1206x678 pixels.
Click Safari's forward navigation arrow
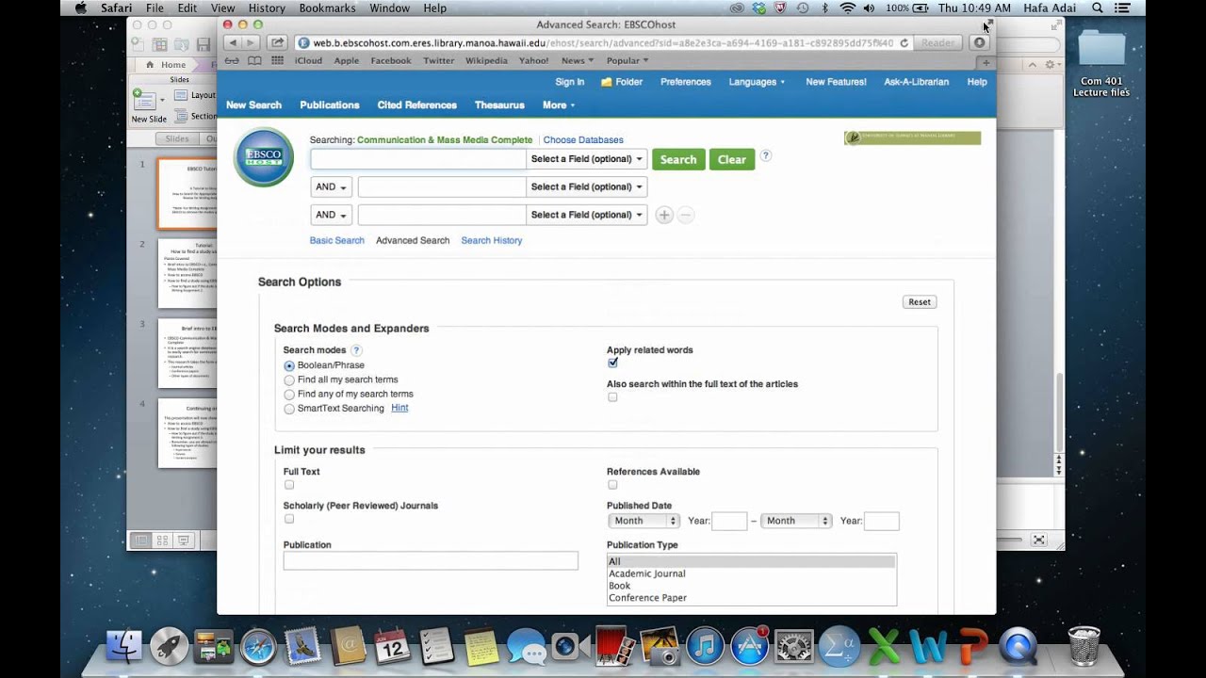251,42
